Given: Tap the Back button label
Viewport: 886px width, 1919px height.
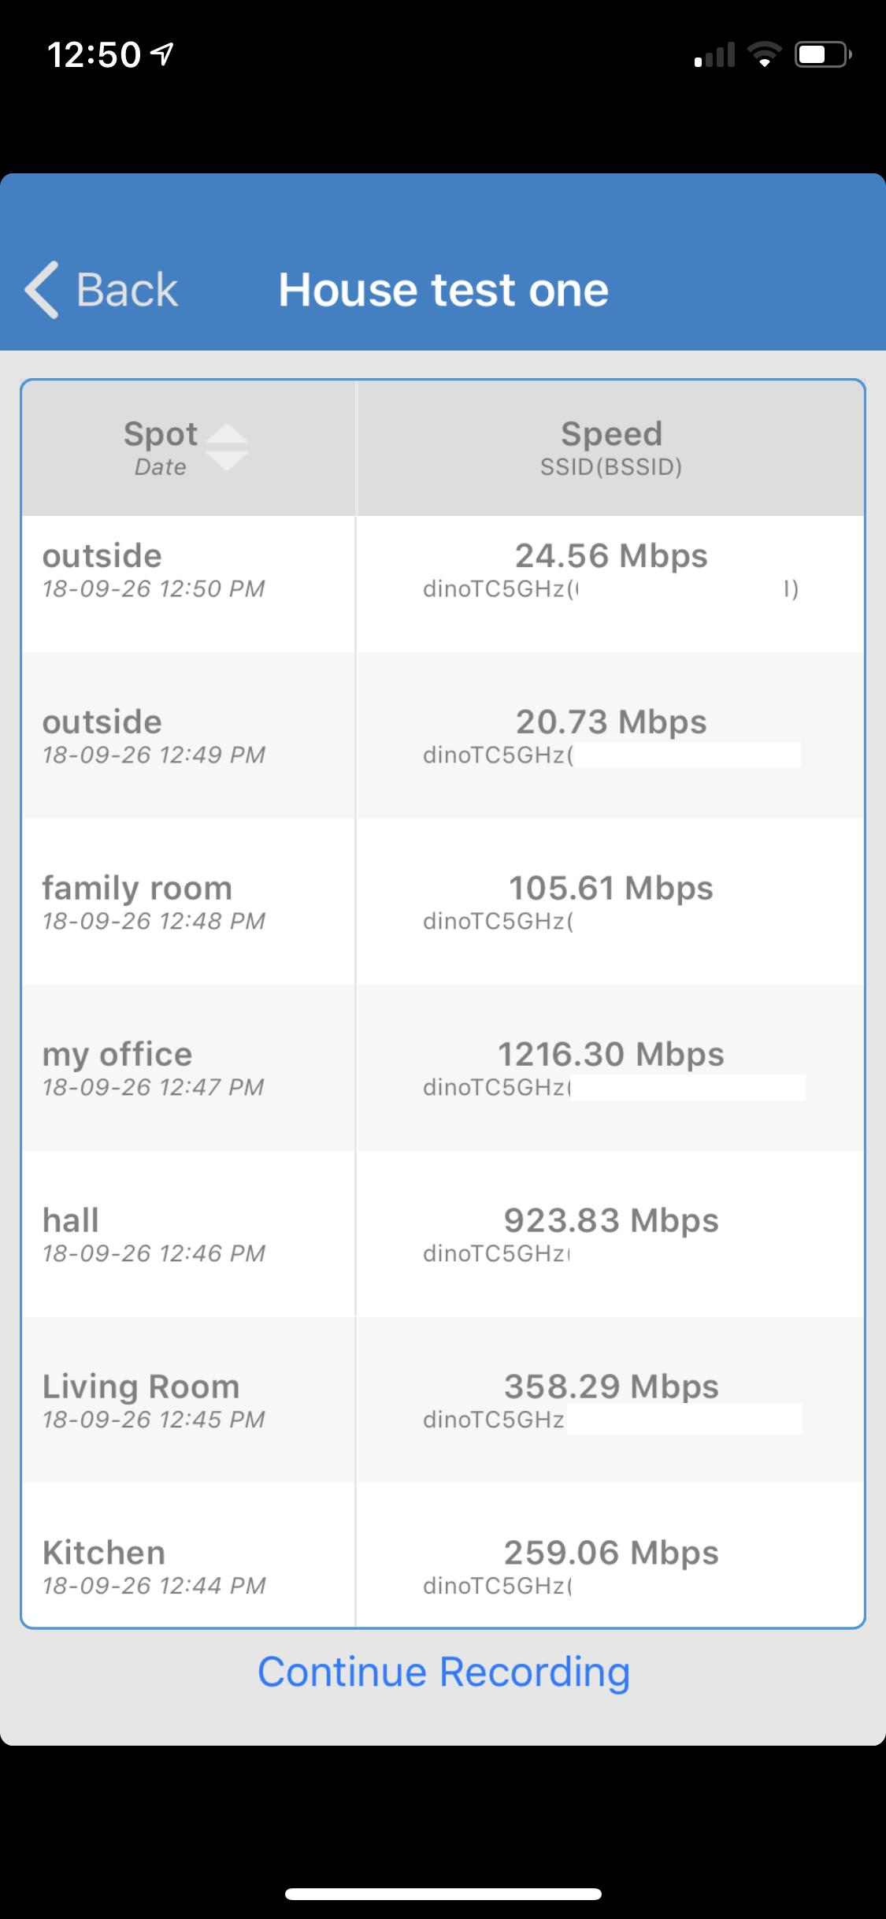Looking at the screenshot, I should pyautogui.click(x=127, y=290).
